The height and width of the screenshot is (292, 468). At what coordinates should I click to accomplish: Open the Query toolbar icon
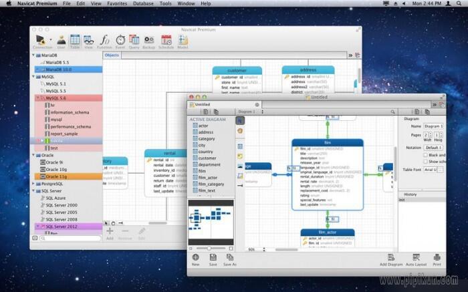coord(134,40)
